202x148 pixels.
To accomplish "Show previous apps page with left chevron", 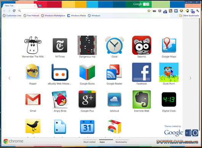I will (9, 78).
